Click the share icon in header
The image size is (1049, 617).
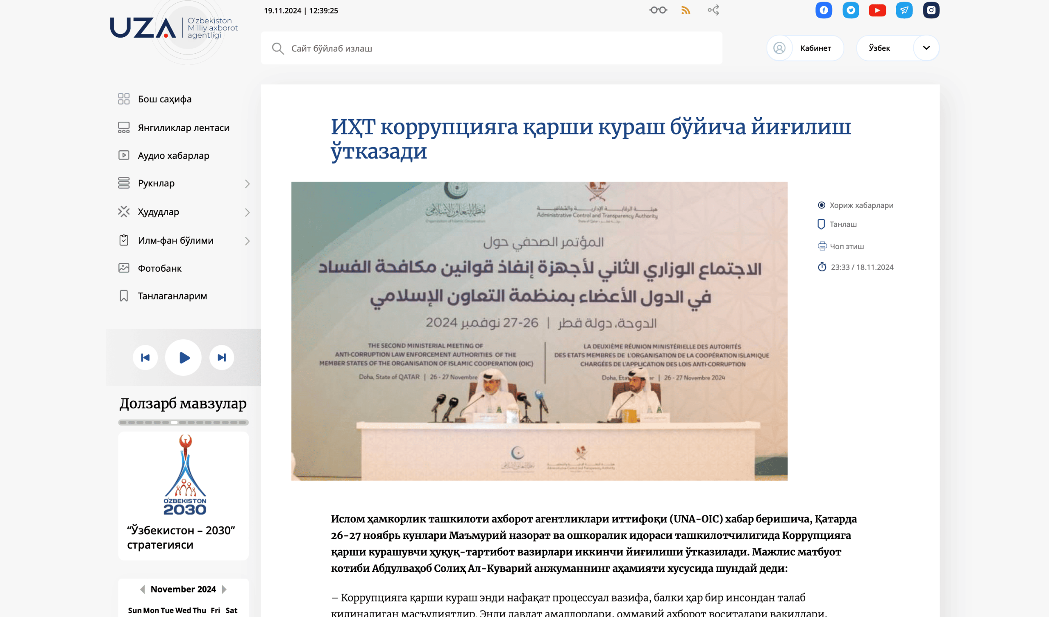click(x=713, y=10)
